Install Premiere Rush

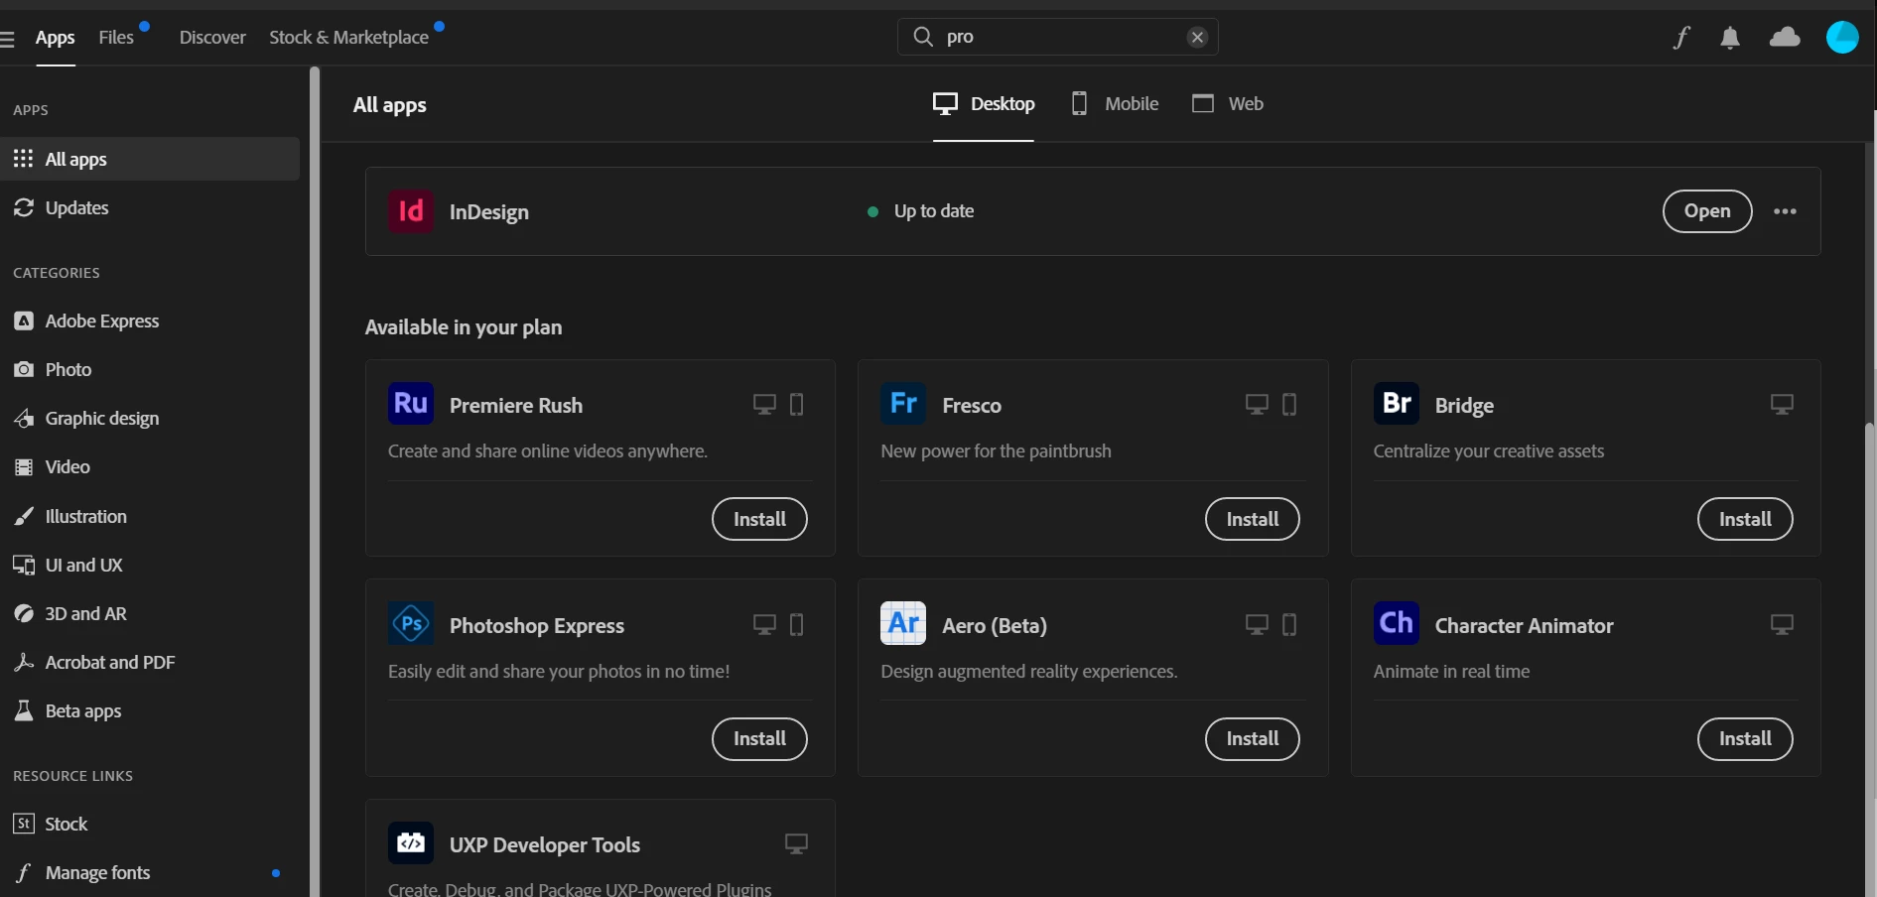tap(759, 519)
